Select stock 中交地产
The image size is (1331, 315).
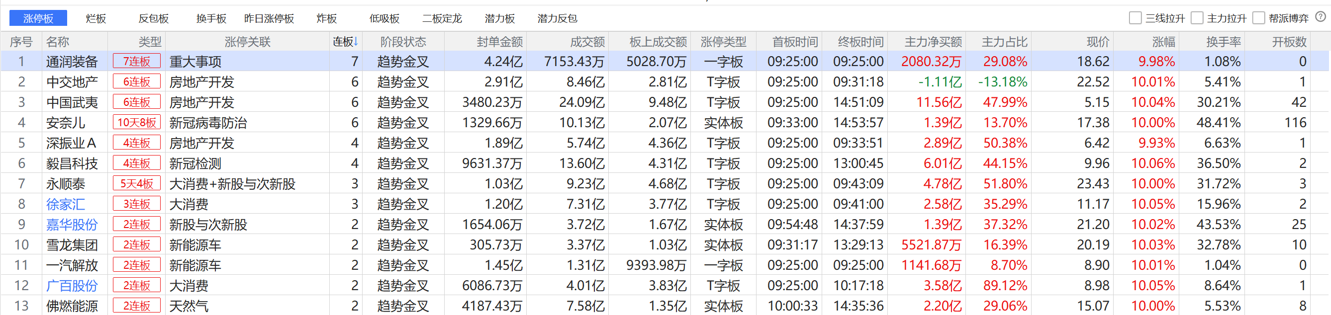[x=72, y=82]
